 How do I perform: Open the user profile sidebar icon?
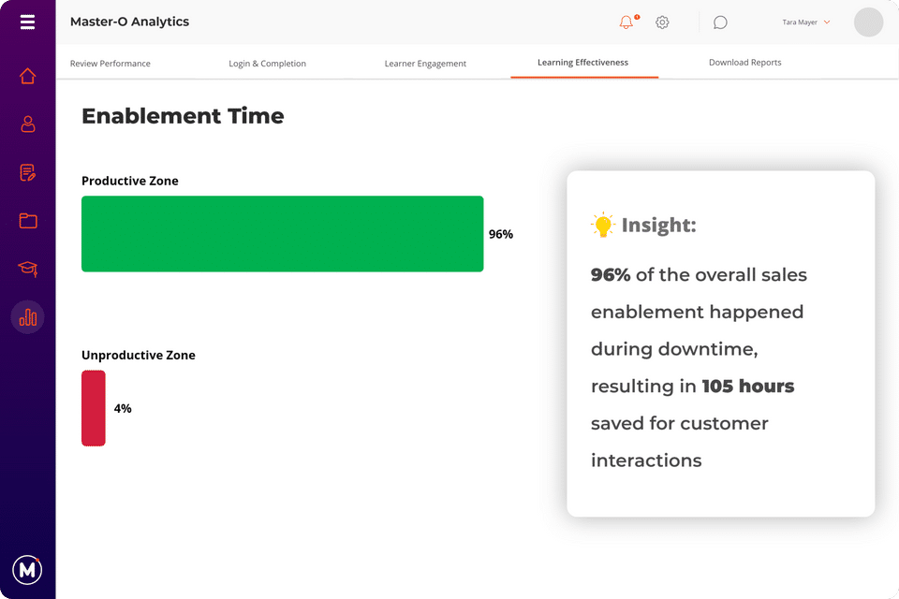27,124
